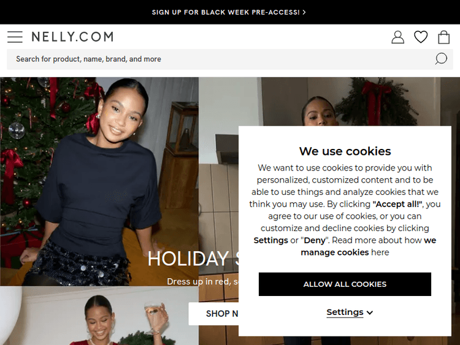Open the wishlist heart icon
Image resolution: width=460 pixels, height=345 pixels.
coord(421,37)
